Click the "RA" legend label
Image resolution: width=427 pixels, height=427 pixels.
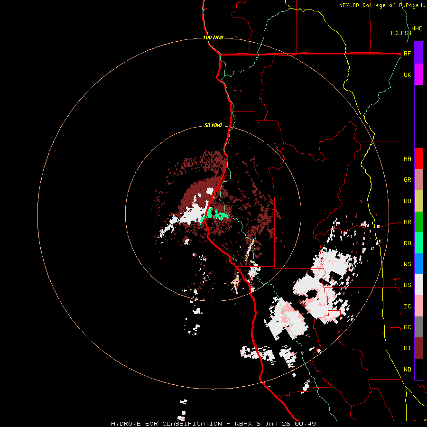tap(407, 243)
